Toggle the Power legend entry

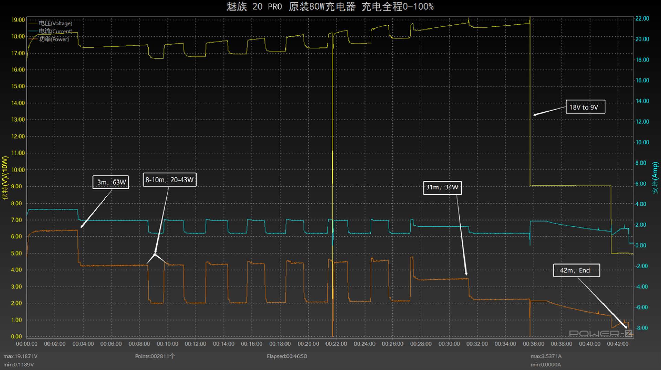(49, 39)
